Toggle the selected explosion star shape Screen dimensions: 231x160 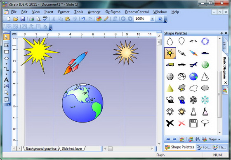tap(170, 53)
